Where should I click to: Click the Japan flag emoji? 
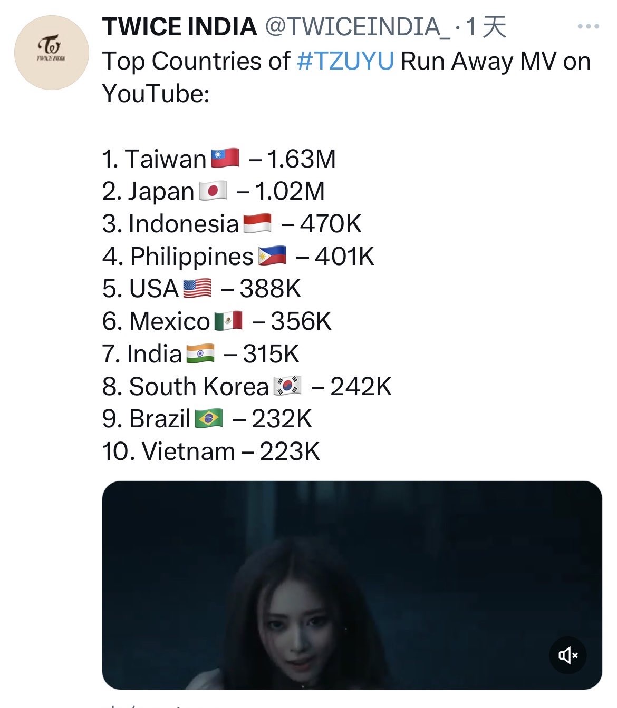[x=213, y=191]
